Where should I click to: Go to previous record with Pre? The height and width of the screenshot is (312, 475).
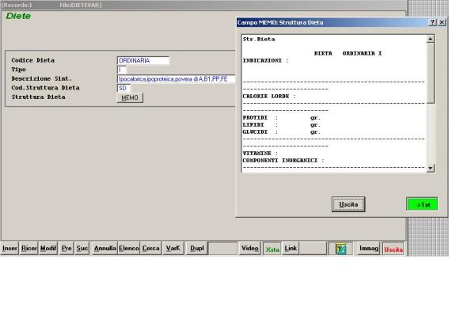coord(66,249)
